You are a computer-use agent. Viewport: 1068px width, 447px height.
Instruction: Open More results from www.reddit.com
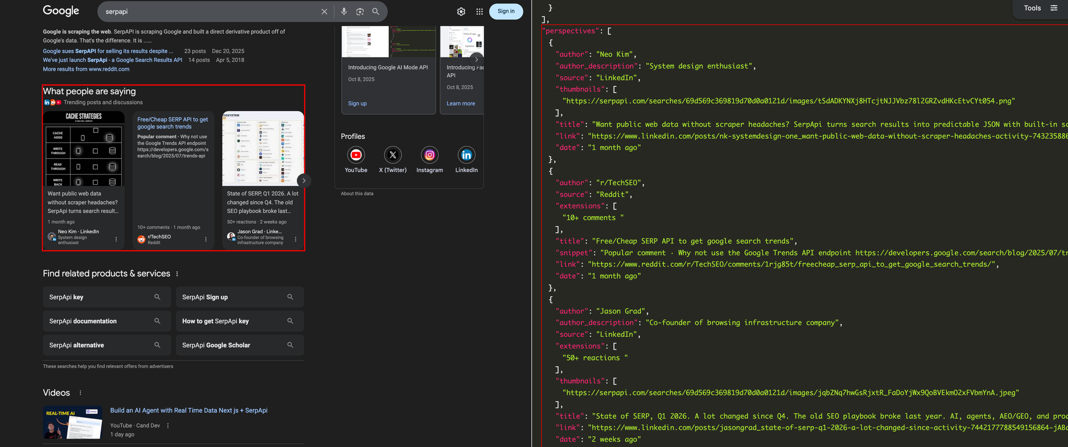coord(86,69)
